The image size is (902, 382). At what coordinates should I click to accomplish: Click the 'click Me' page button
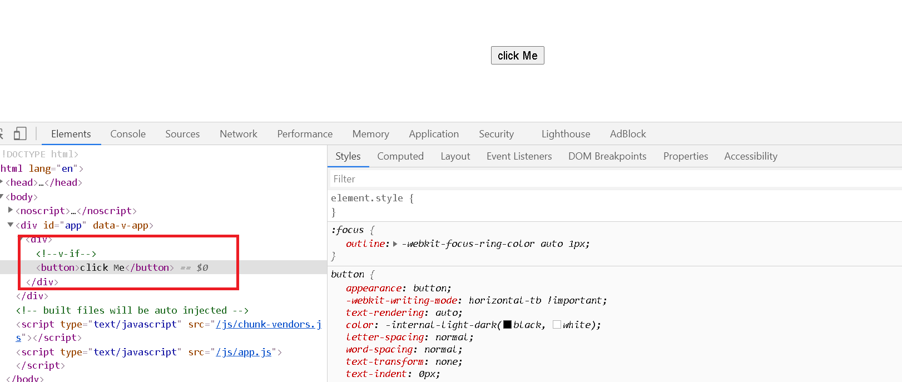pyautogui.click(x=517, y=56)
